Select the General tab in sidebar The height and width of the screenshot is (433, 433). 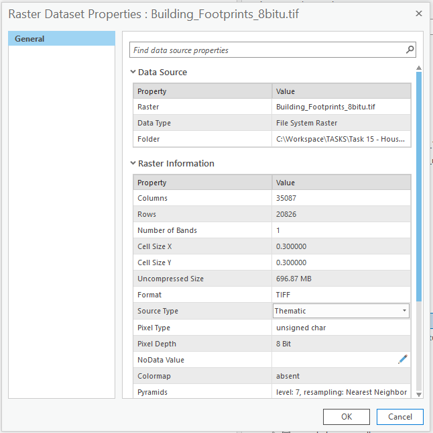pyautogui.click(x=62, y=39)
